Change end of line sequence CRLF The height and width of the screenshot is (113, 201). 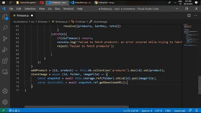tap(168, 110)
